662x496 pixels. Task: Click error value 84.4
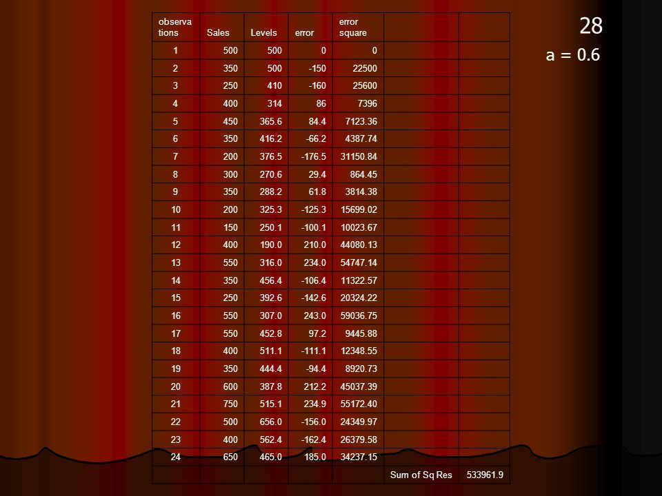click(317, 121)
